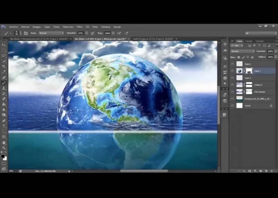
Task: Toggle lock transparent pixels
Action: tap(239, 57)
